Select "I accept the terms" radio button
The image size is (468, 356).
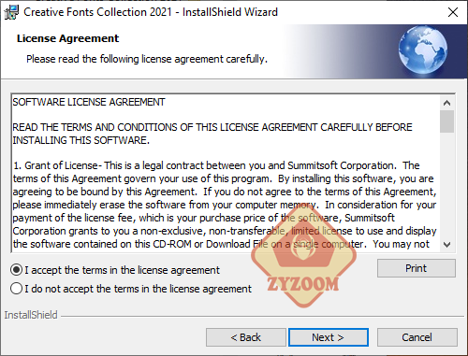pos(16,270)
